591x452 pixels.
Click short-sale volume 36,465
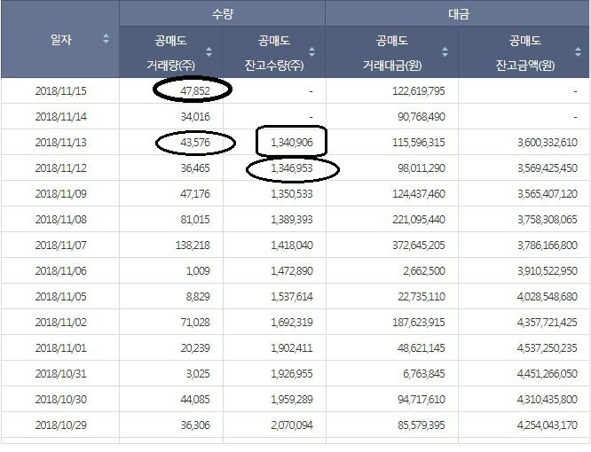[195, 168]
